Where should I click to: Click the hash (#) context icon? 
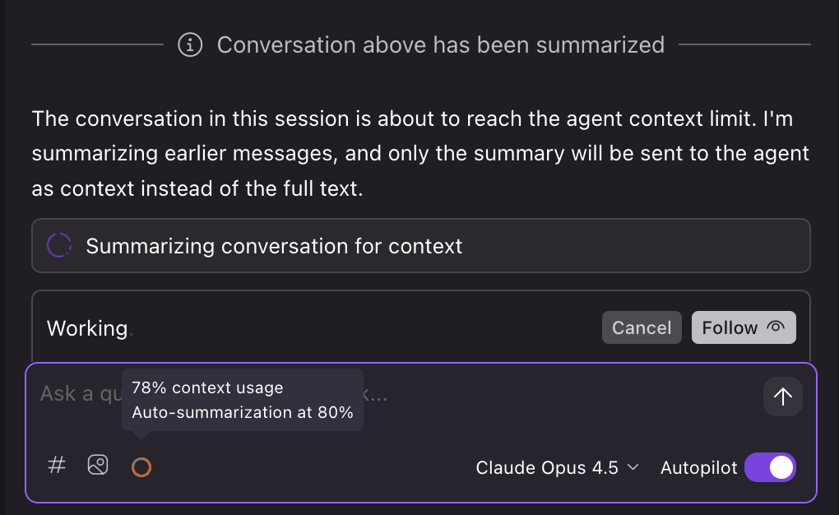57,466
